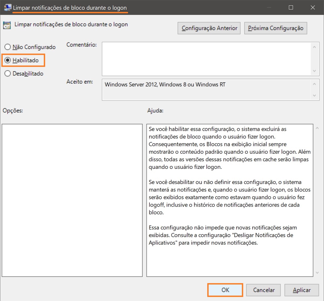Click the policy setting icon beside the heading

(x=7, y=25)
